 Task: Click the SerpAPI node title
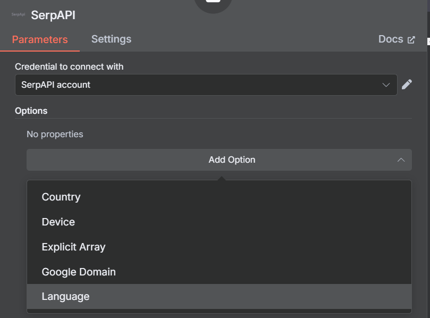(53, 15)
